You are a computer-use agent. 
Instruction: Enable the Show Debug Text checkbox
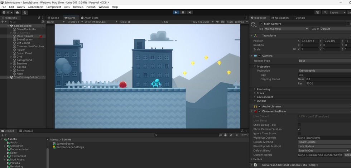coord(299,125)
